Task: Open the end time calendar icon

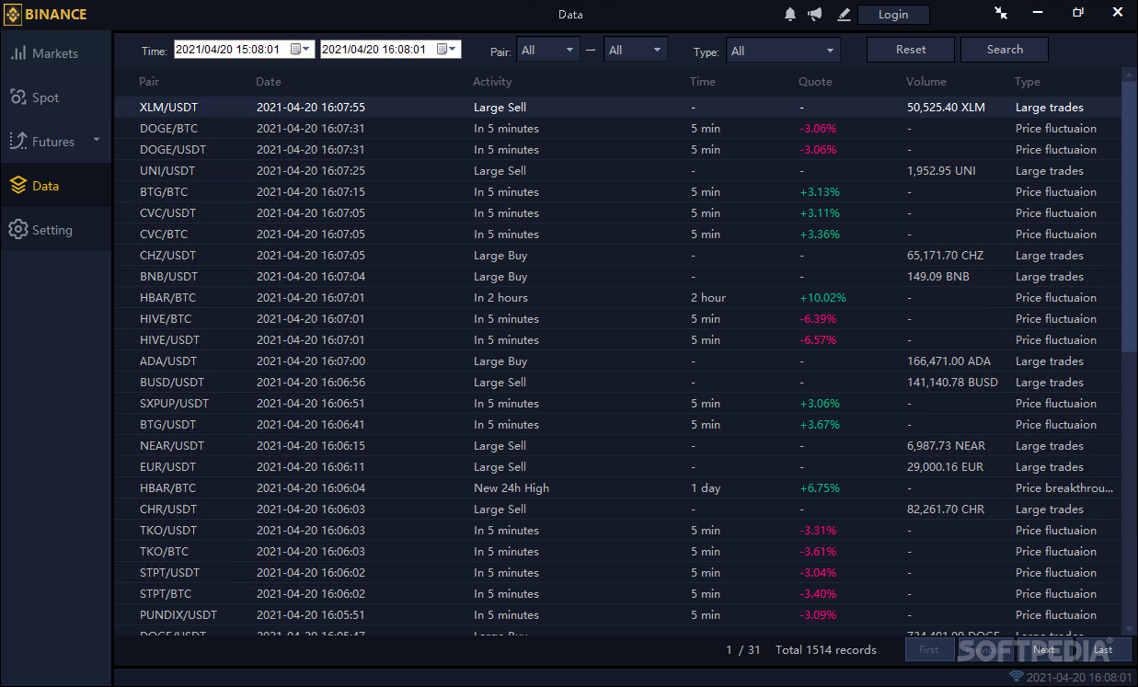Action: pyautogui.click(x=443, y=49)
